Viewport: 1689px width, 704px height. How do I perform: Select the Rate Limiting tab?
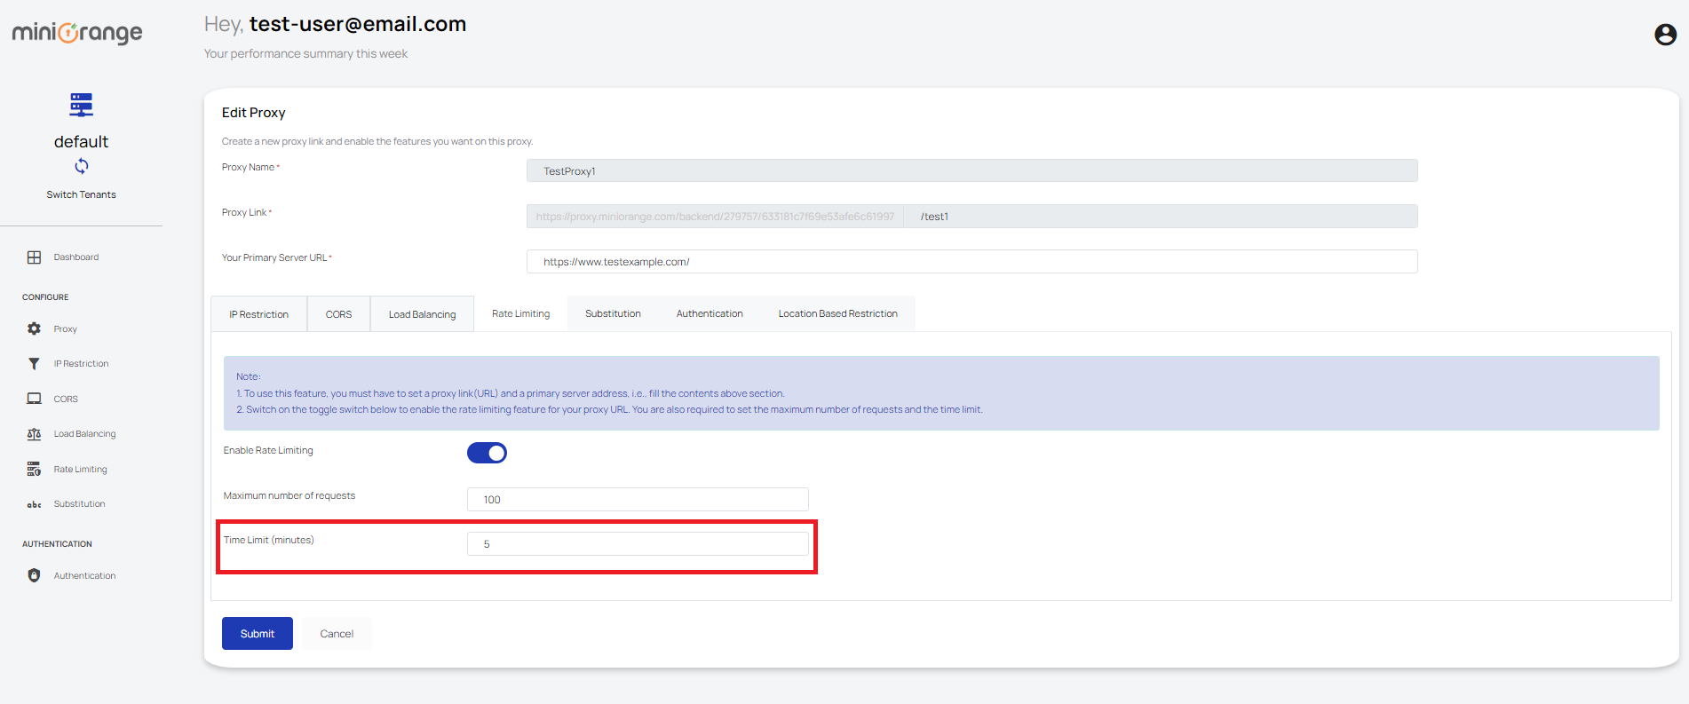(x=520, y=313)
